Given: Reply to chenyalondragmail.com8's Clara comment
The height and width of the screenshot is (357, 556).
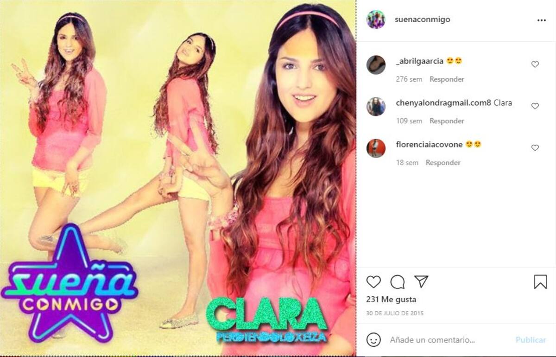Looking at the screenshot, I should click(447, 121).
